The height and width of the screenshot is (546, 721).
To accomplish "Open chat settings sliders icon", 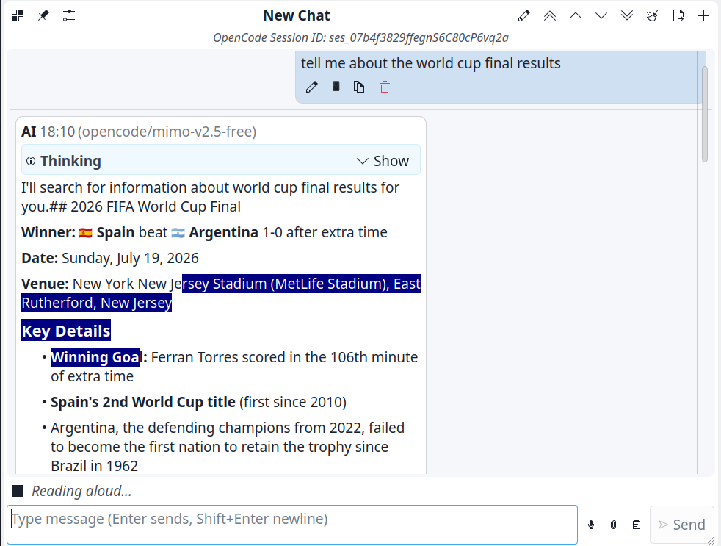I will point(69,15).
